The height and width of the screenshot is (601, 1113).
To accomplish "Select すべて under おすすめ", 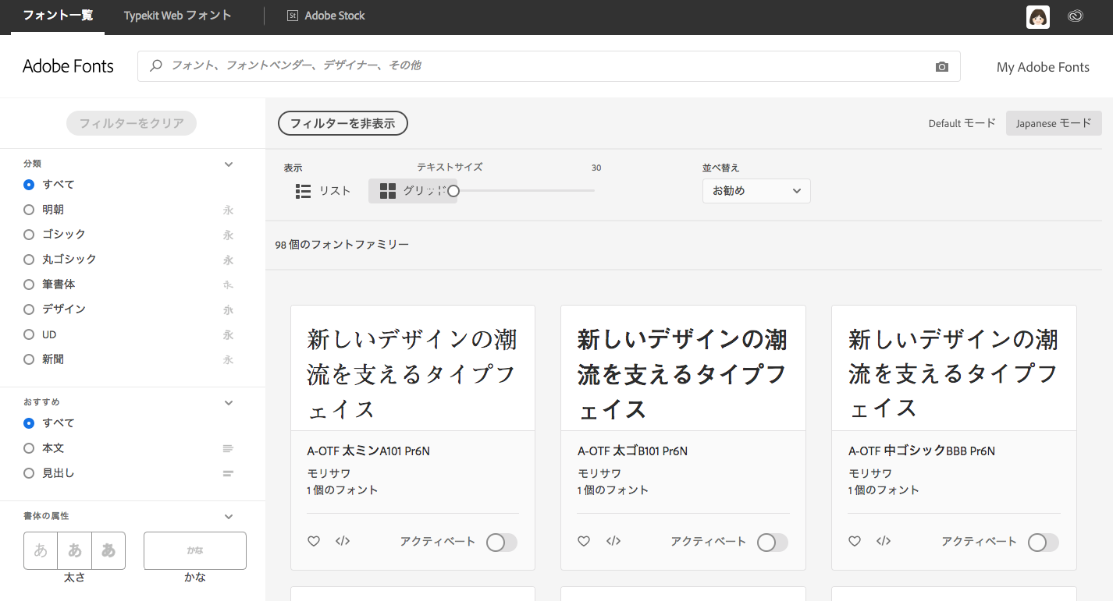I will click(x=29, y=423).
